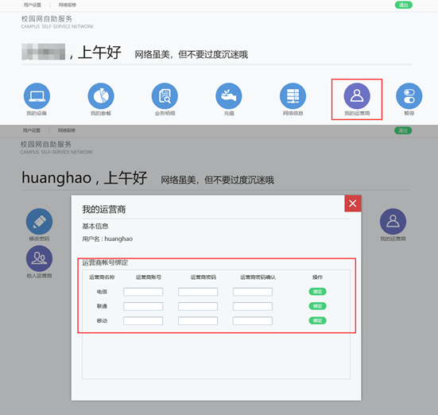438x415 pixels.
Task: Click 我的运营商 icon on dimmed page
Action: [393, 221]
